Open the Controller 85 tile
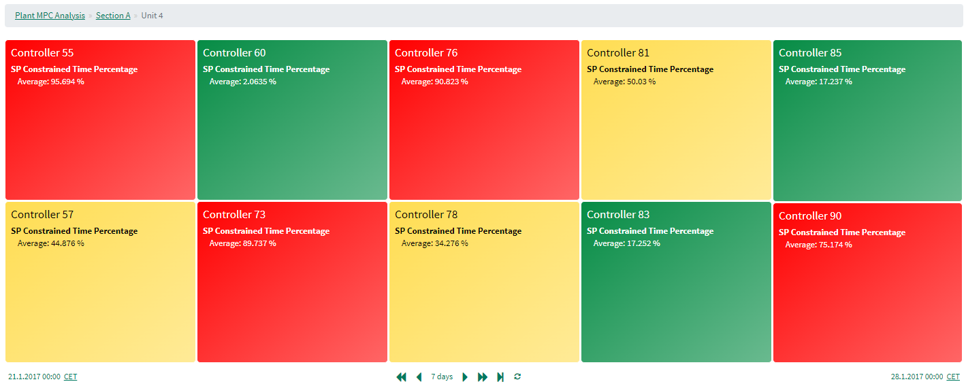The height and width of the screenshot is (384, 966). tap(868, 120)
